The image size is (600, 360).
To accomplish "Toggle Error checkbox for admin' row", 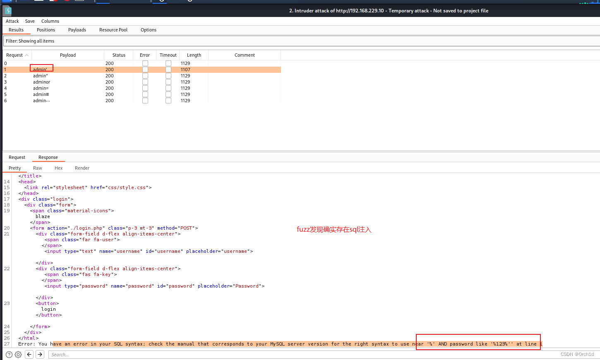I will pyautogui.click(x=145, y=70).
